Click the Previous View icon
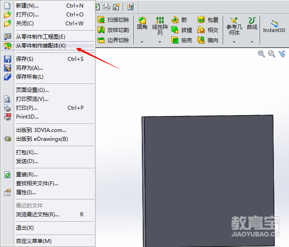 [x=282, y=54]
